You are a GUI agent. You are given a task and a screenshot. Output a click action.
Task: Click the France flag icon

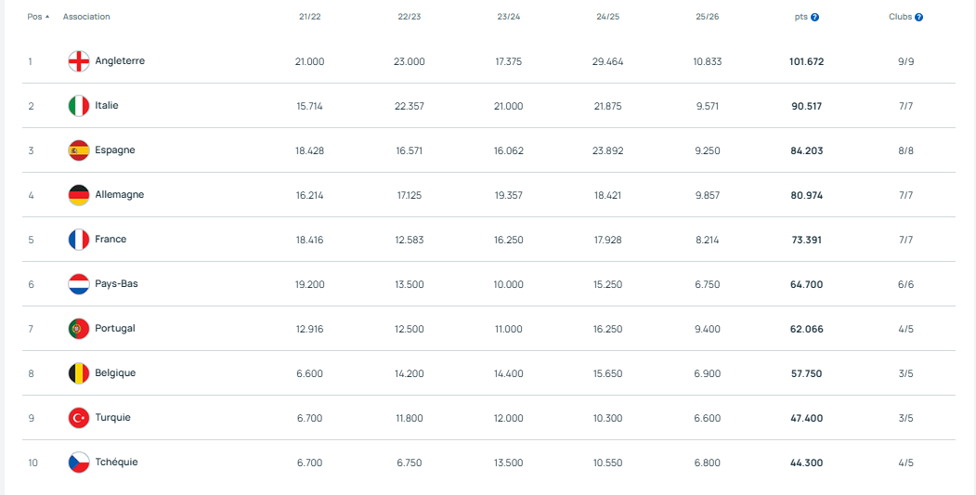[x=79, y=240]
